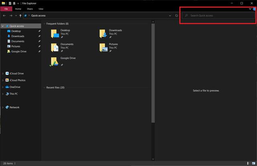Click the Search Quick access field
The height and width of the screenshot is (166, 257).
pos(218,16)
